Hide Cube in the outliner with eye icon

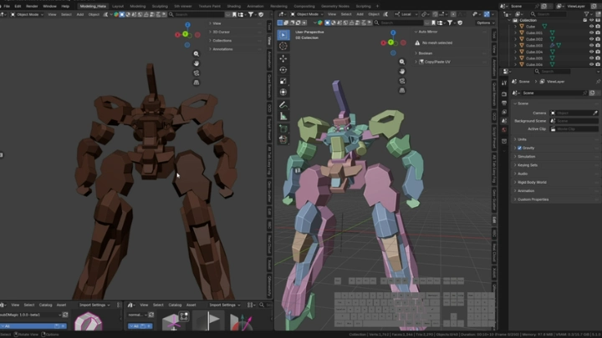[591, 27]
